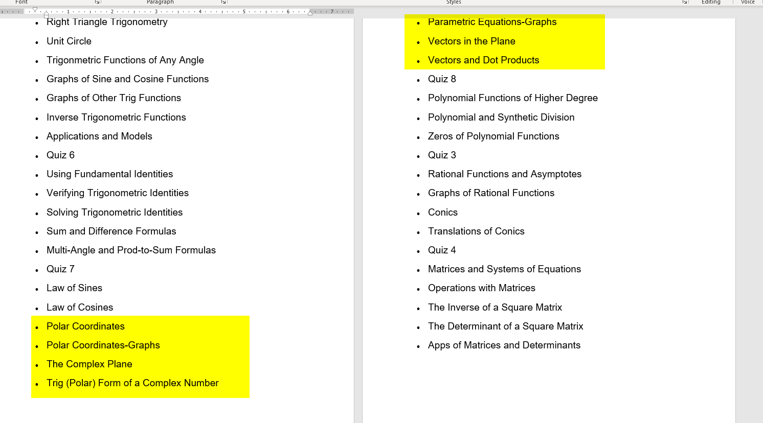Click the 'Quiz 6' bullet item
Screen dimensions: 763x423
(x=60, y=155)
